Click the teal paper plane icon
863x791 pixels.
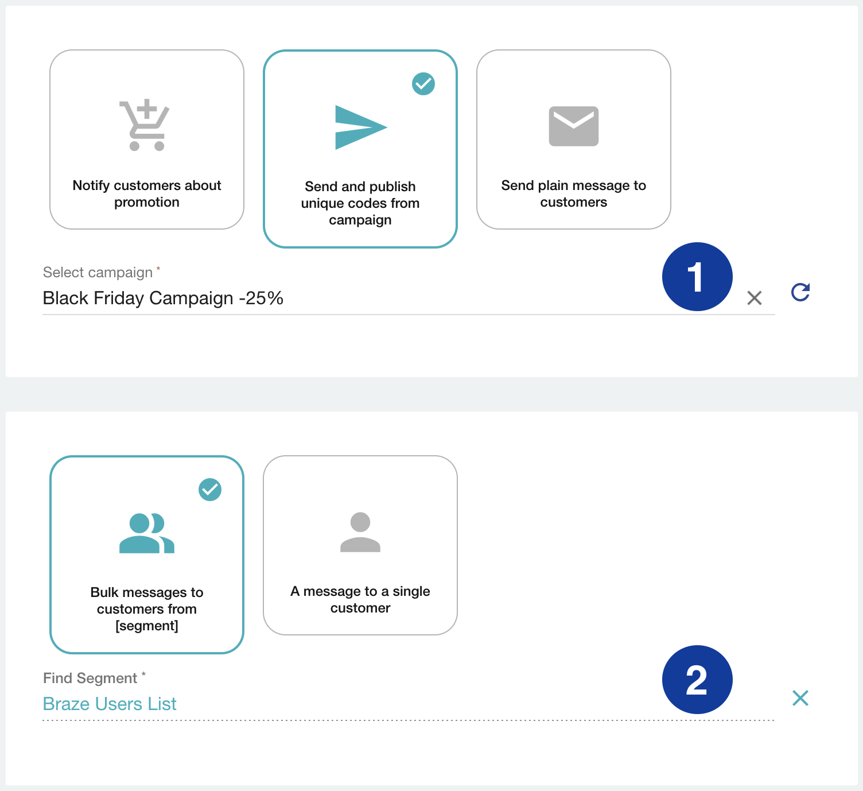pos(360,127)
